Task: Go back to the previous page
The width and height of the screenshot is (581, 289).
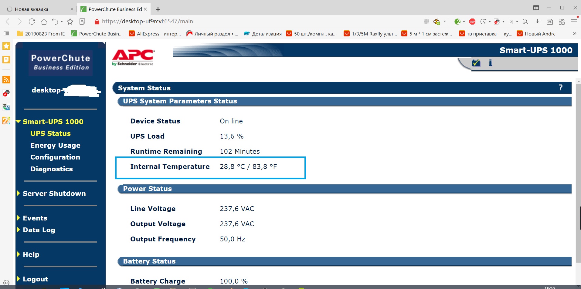Action: pos(8,22)
